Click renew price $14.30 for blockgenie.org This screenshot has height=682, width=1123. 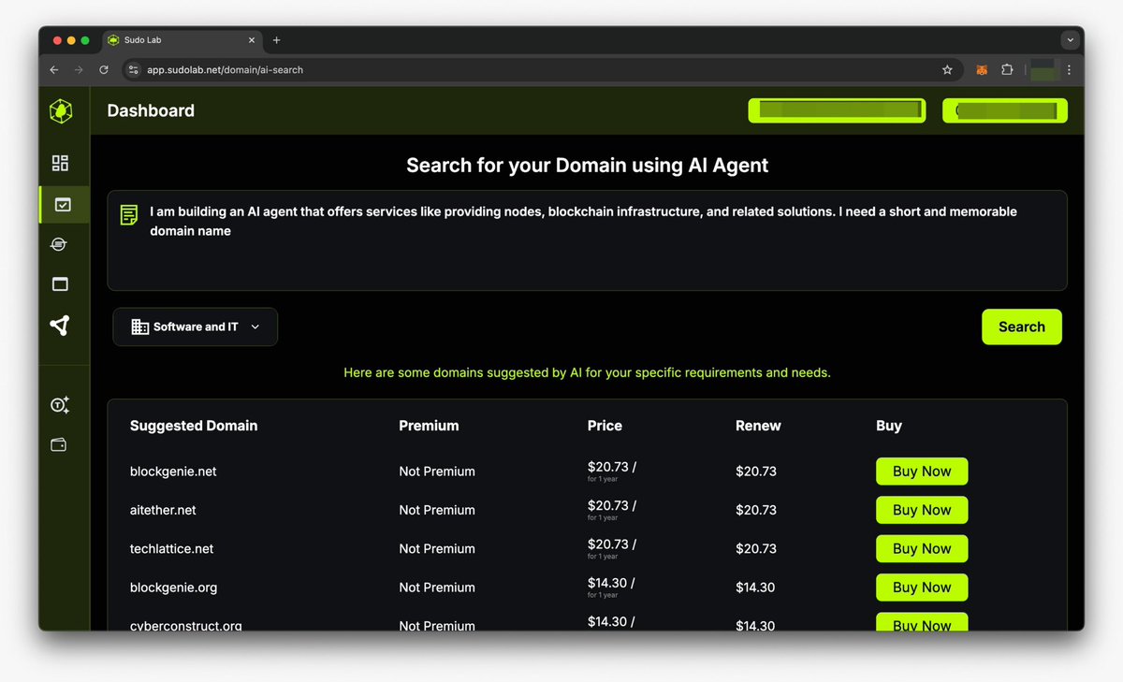pos(755,588)
